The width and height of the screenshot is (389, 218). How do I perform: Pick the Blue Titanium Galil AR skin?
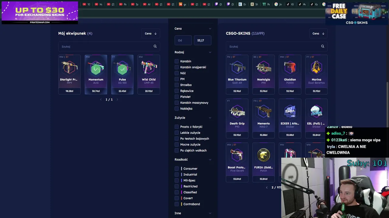pos(237,74)
